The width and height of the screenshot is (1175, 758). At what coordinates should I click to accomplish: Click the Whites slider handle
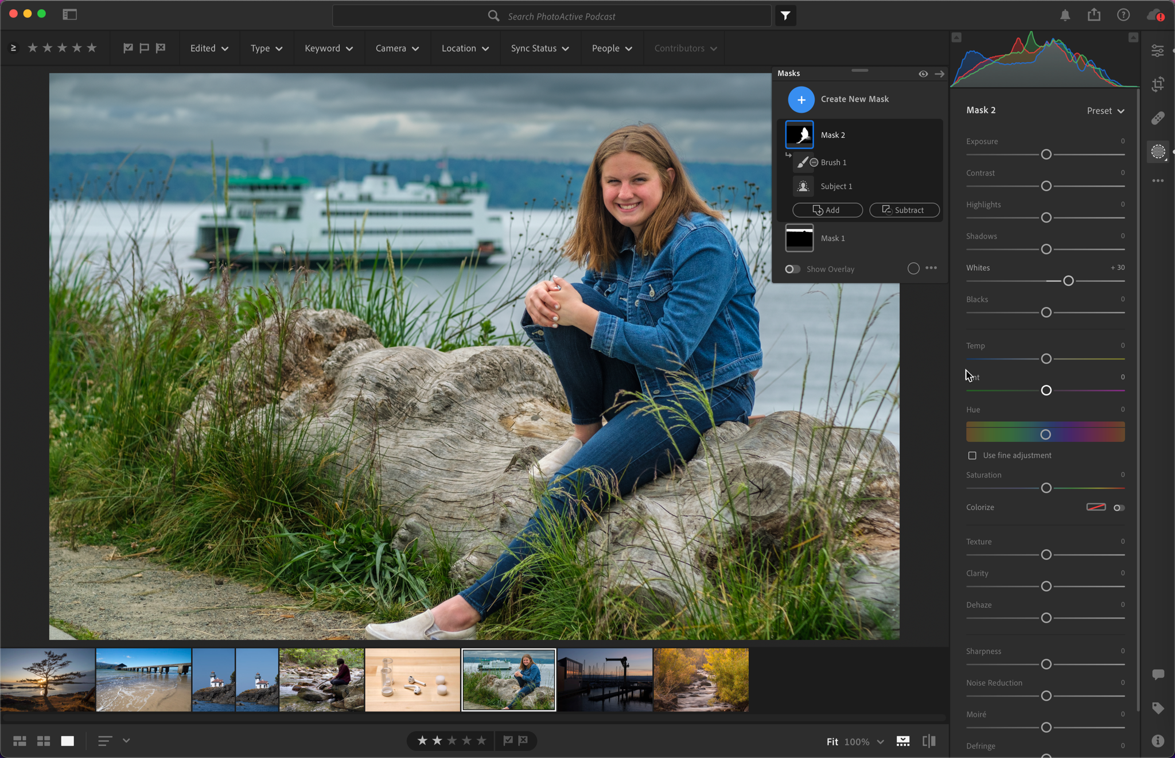[1068, 281]
